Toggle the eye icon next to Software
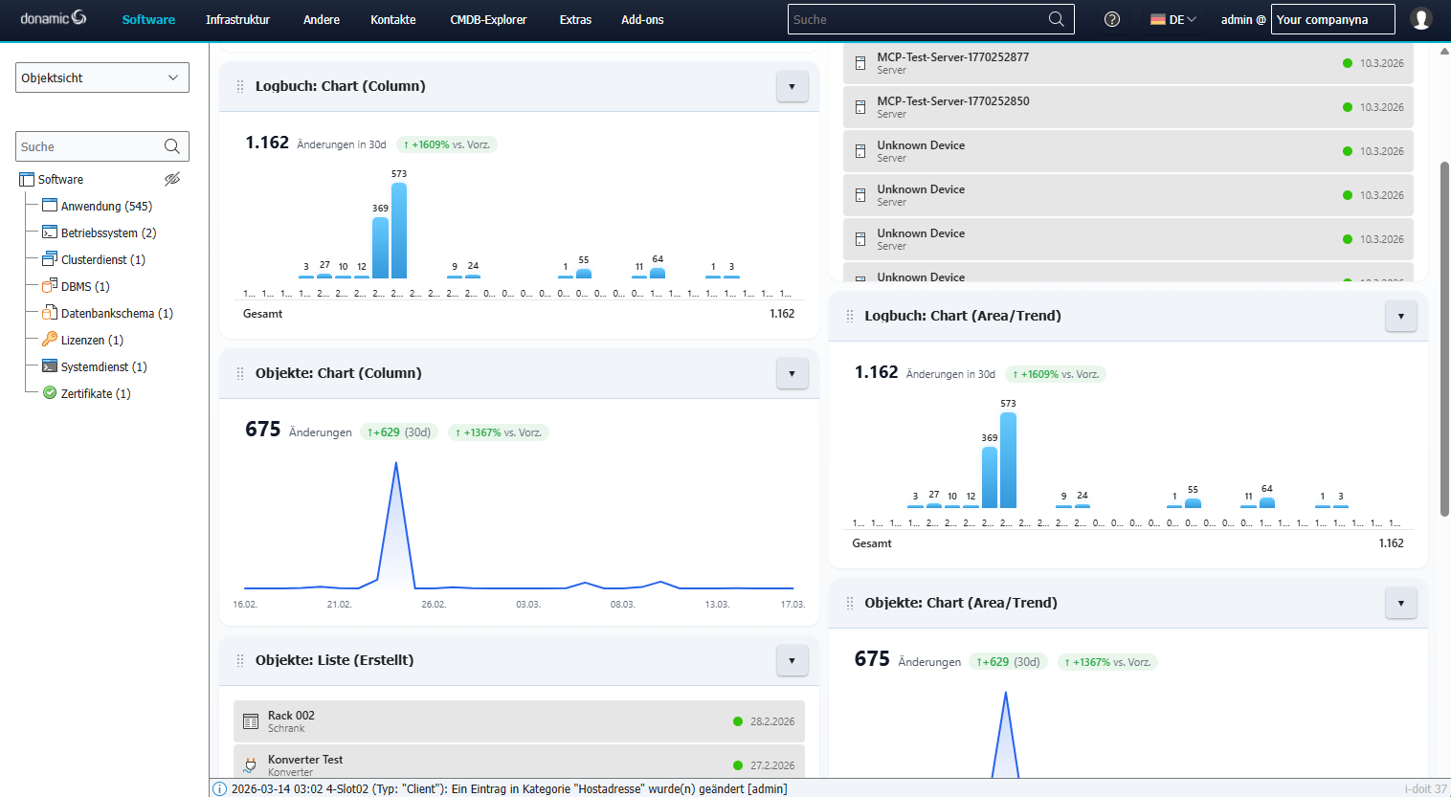1451x797 pixels. tap(172, 179)
